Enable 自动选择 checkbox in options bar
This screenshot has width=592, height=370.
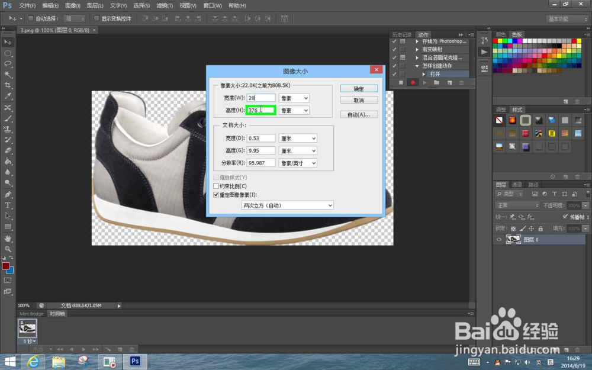pos(31,18)
